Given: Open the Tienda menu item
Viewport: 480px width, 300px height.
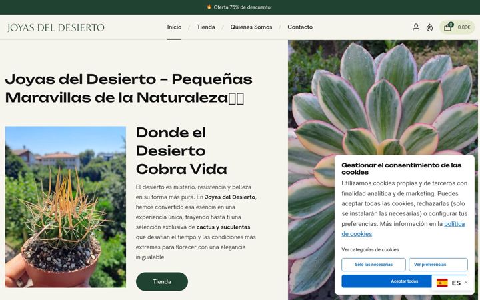Looking at the screenshot, I should pos(206,27).
